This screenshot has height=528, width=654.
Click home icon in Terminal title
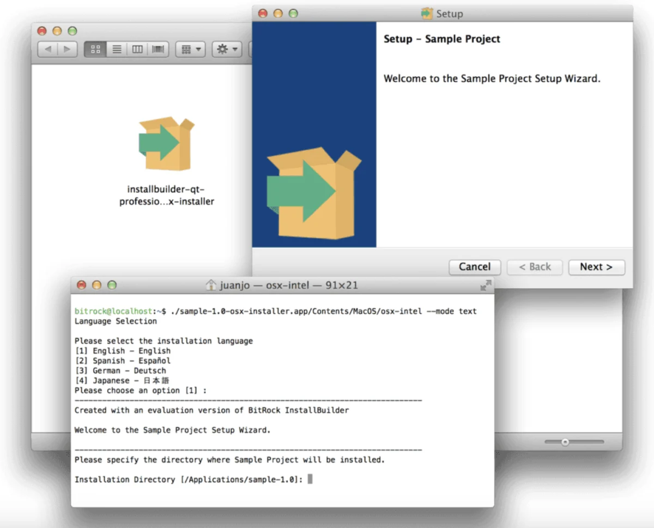coord(211,285)
